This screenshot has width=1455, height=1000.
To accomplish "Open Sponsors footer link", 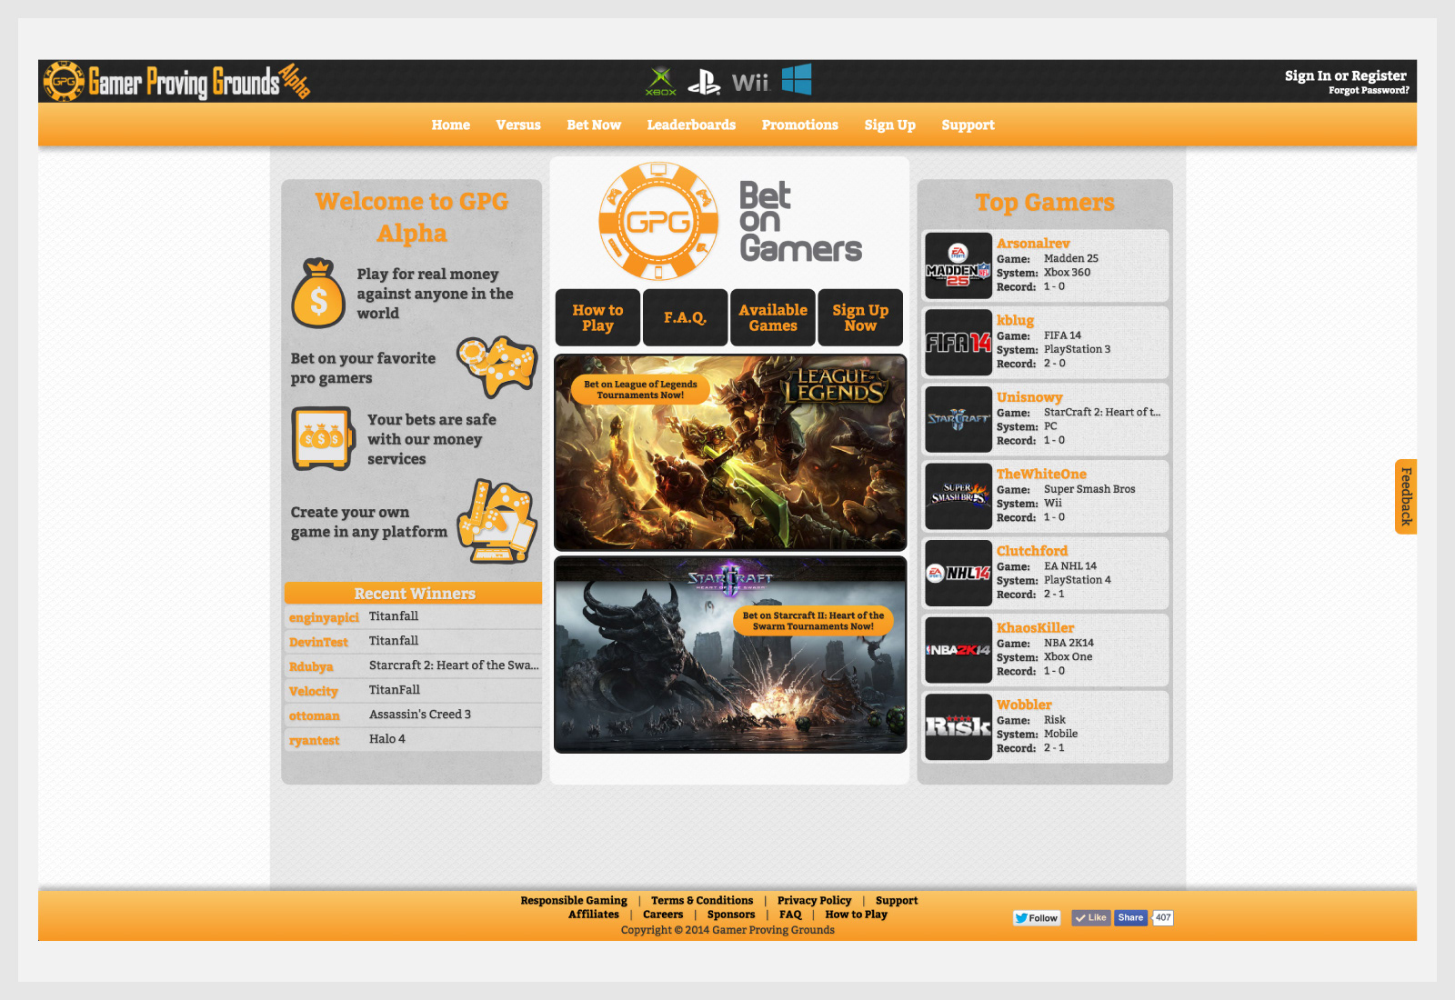I will point(731,915).
